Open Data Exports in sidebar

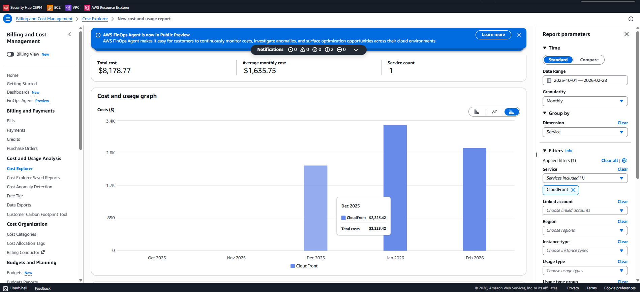[x=19, y=205]
